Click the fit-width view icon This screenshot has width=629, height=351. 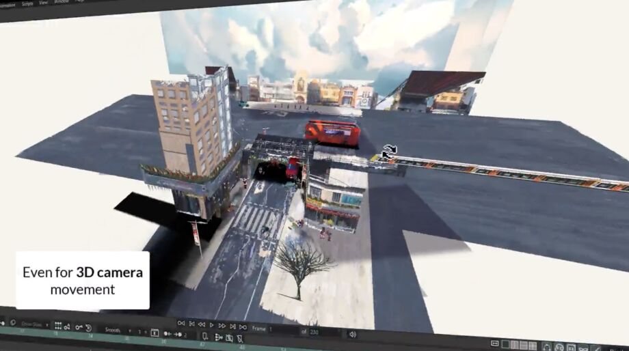point(494,343)
